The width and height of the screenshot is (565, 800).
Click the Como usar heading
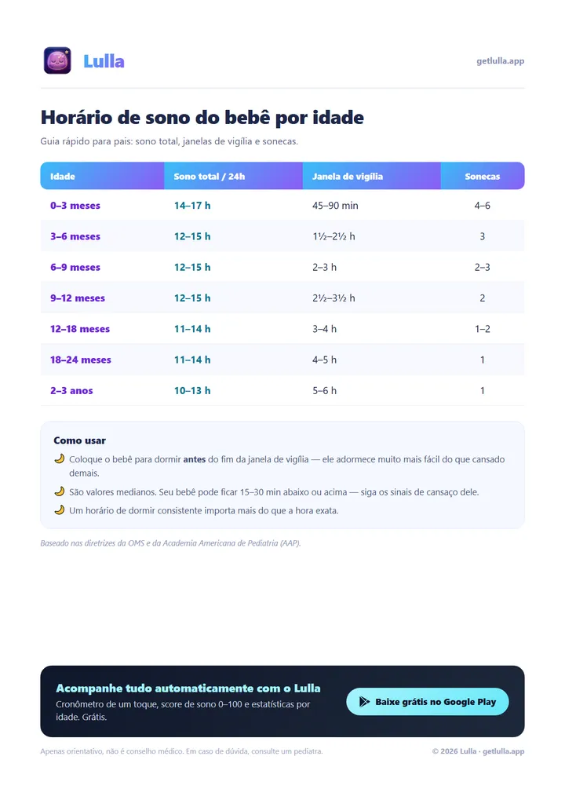pos(79,440)
